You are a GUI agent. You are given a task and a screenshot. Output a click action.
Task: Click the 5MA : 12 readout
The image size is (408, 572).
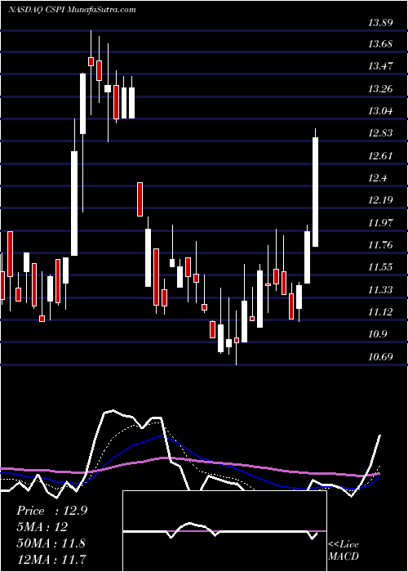tap(42, 527)
